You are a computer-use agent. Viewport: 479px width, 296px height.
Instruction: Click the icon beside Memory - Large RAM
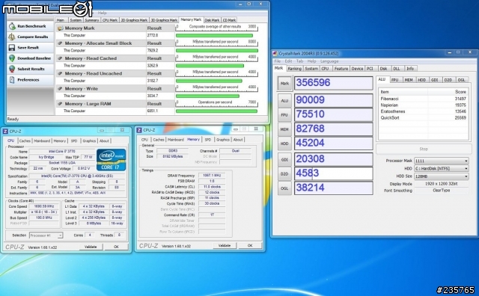60,104
